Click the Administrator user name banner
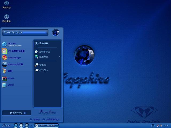The image size is (171, 128). 25,33
